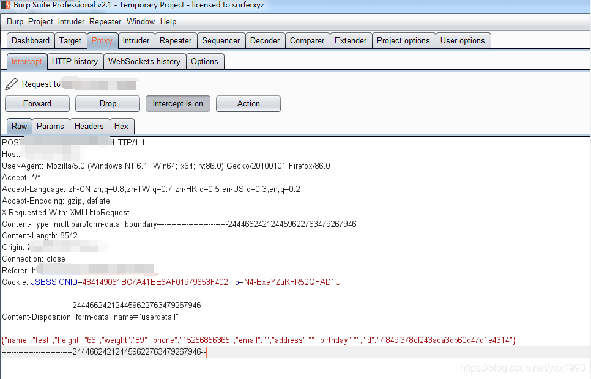This screenshot has height=379, width=591.
Task: Open the Repeater menu in menu bar
Action: click(x=105, y=22)
